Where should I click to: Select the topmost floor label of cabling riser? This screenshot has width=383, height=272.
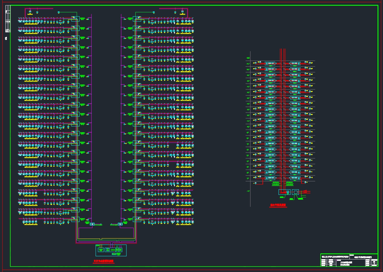pos(248,58)
